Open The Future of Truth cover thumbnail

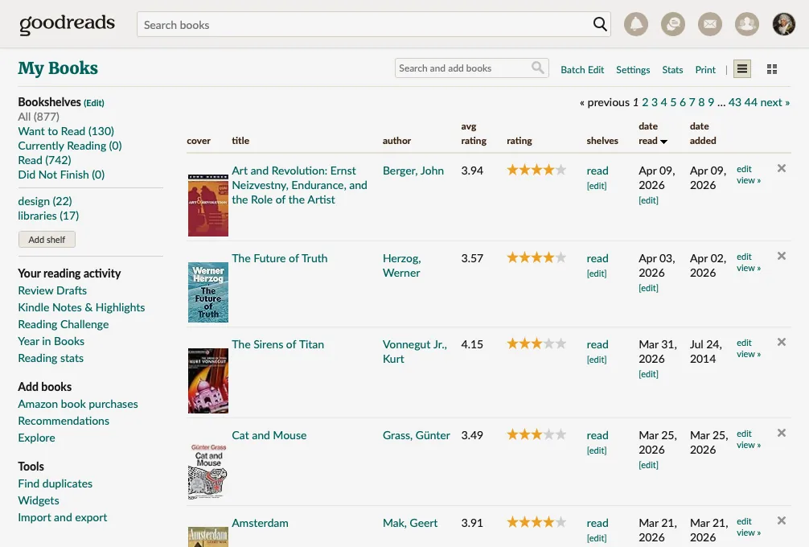pos(208,292)
